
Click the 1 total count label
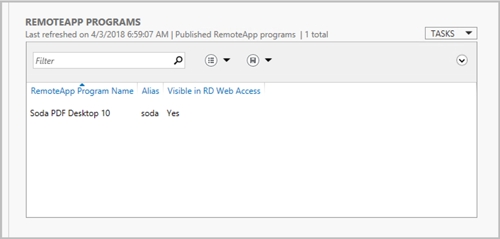[316, 34]
